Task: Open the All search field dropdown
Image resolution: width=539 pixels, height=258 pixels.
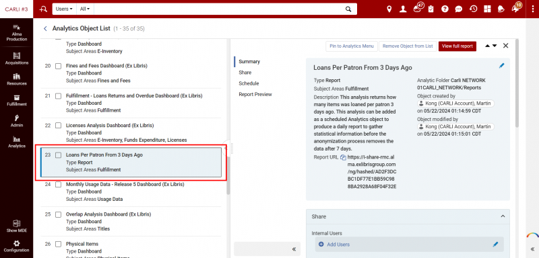Action: pos(85,9)
